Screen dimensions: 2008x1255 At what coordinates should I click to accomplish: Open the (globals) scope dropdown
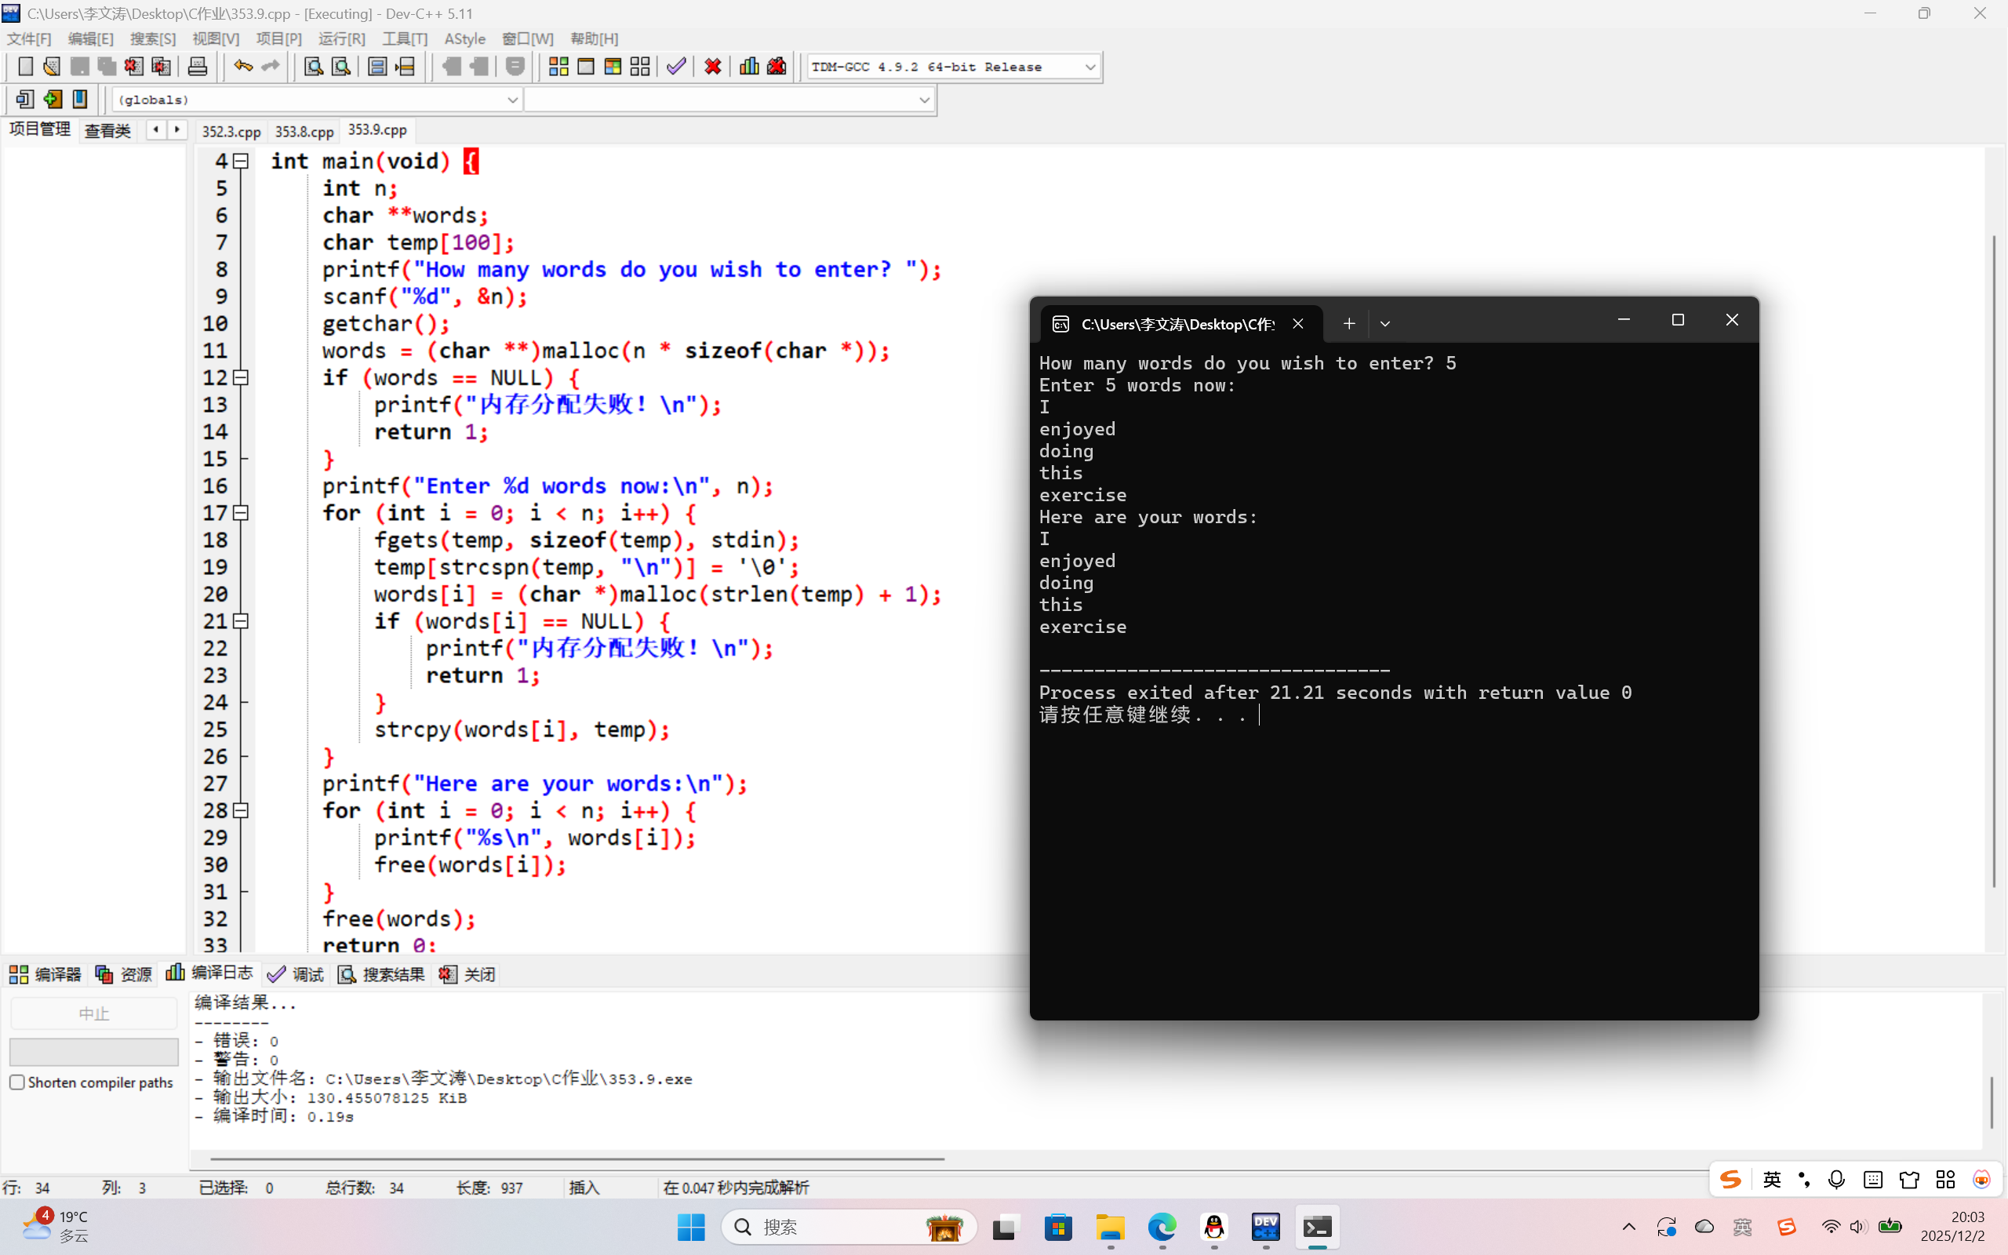tap(512, 100)
